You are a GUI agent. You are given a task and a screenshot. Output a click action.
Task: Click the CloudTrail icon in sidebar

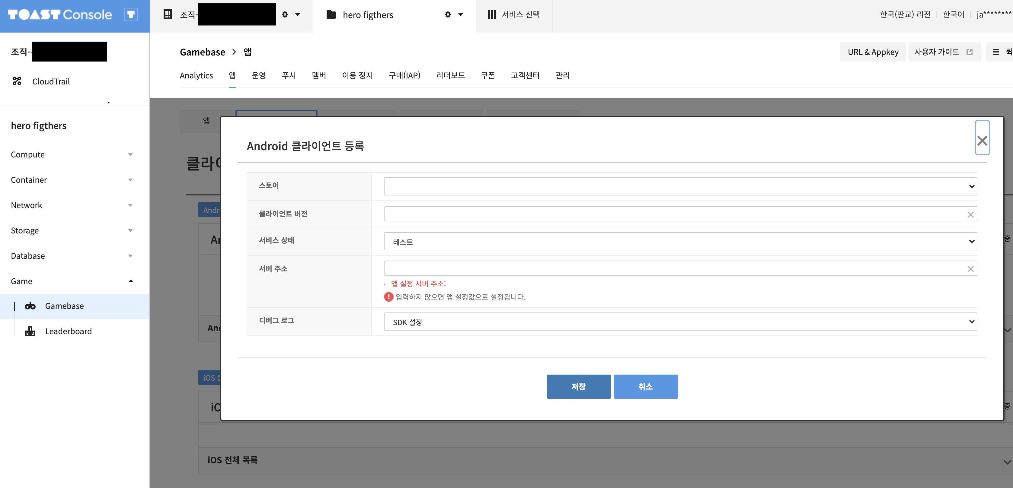click(x=17, y=81)
